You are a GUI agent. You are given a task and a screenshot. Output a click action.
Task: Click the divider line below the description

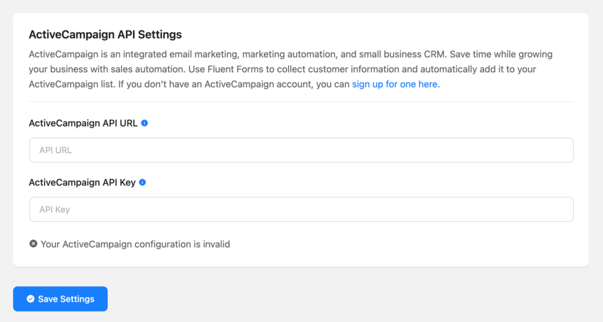coord(301,102)
